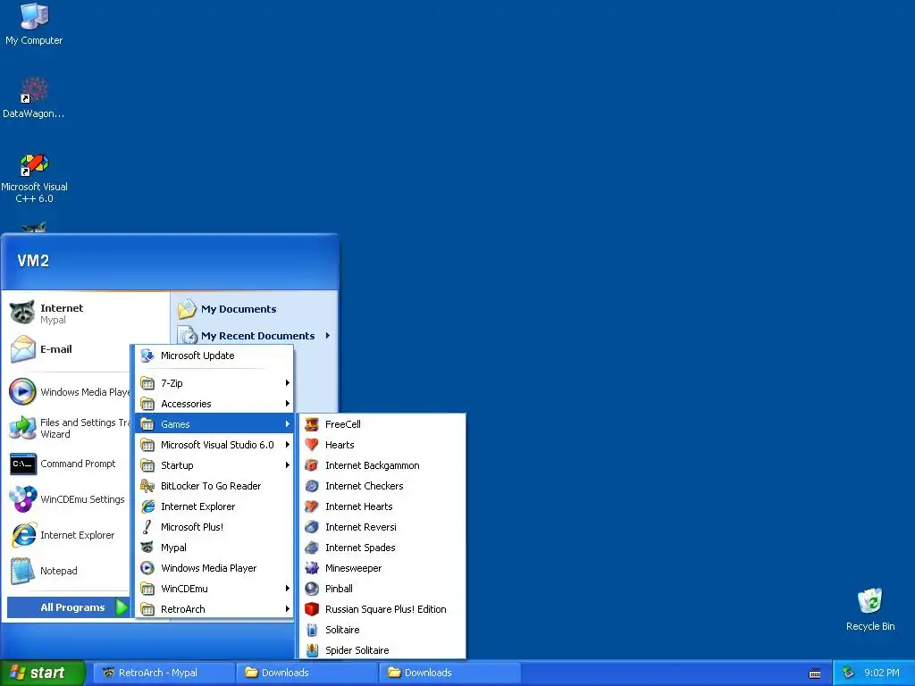This screenshot has height=686, width=915.
Task: Open Files and Settings Transfer Wizard
Action: click(69, 428)
